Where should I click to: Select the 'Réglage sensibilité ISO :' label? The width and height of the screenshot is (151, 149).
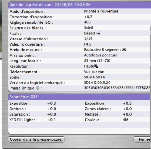tap(31, 22)
